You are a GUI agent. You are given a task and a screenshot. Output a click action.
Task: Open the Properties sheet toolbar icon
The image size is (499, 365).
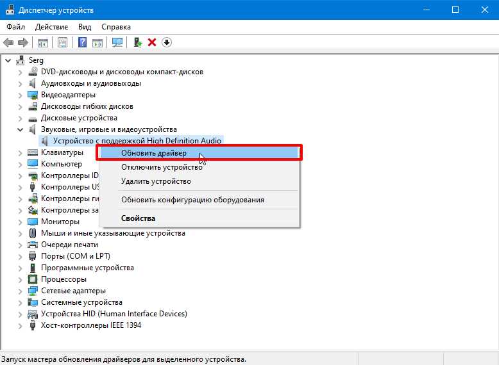pyautogui.click(x=62, y=42)
